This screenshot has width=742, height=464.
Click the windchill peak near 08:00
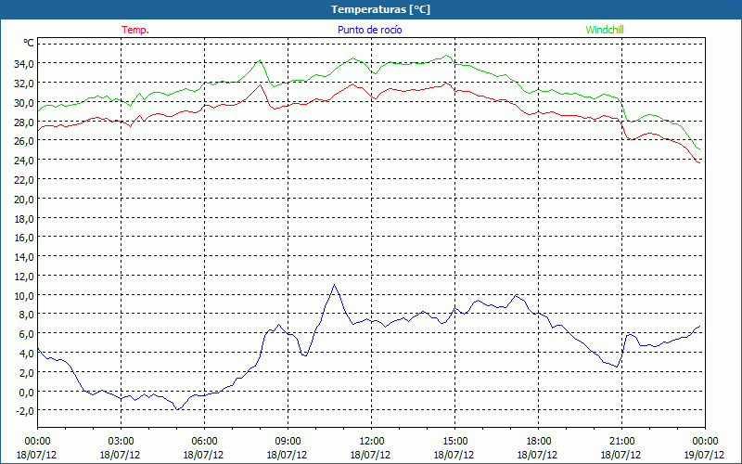260,60
